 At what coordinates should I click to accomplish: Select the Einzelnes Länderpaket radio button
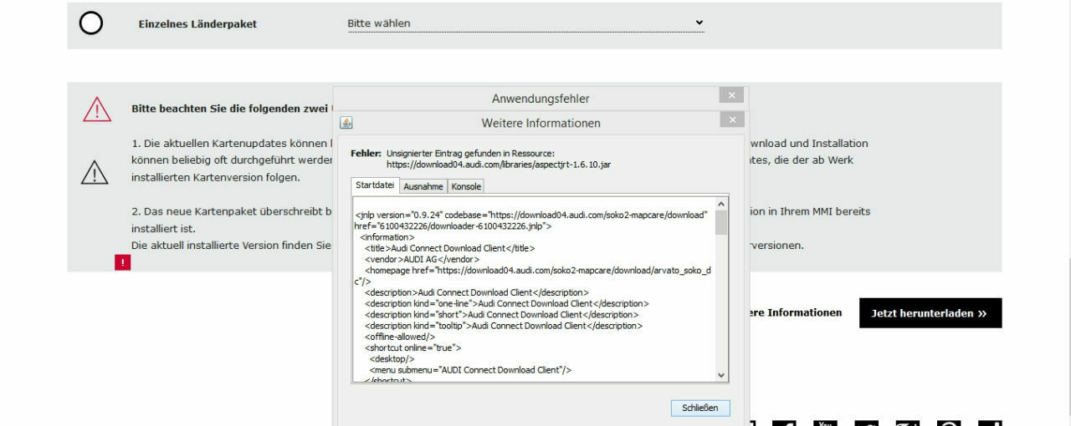[90, 23]
